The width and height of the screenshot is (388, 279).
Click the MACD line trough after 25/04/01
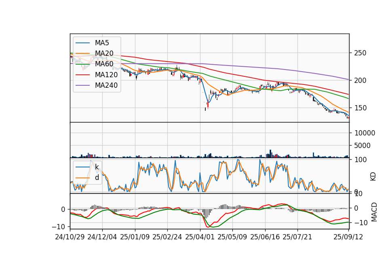[x=207, y=227]
